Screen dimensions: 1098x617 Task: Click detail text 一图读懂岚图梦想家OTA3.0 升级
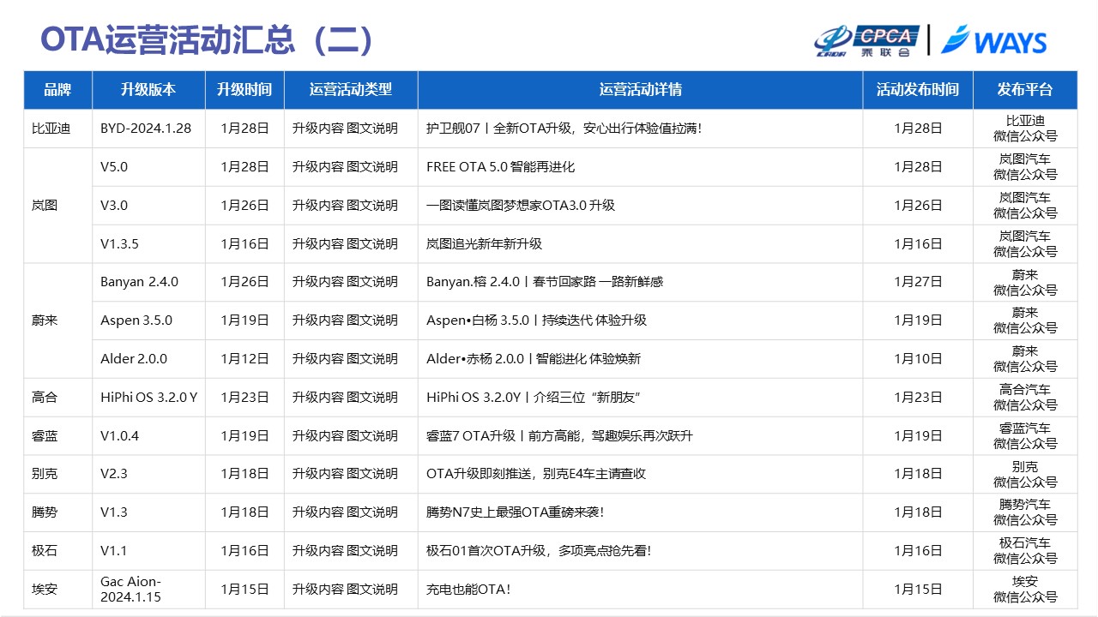[521, 206]
